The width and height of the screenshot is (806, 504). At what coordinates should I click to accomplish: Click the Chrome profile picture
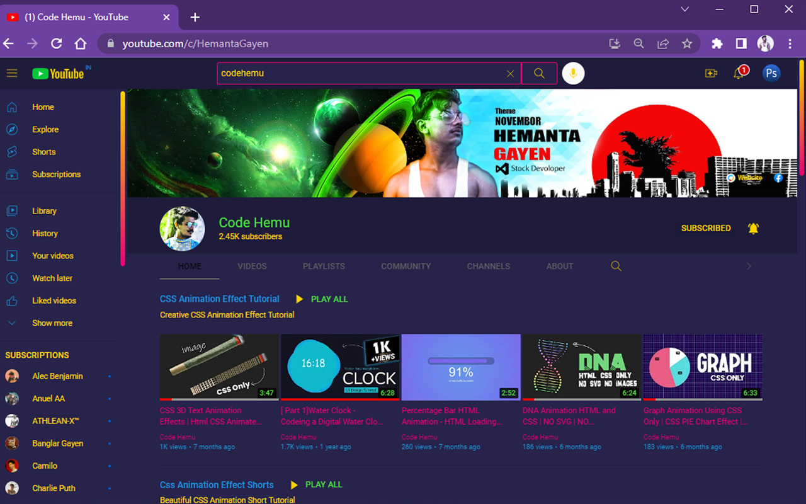(765, 43)
